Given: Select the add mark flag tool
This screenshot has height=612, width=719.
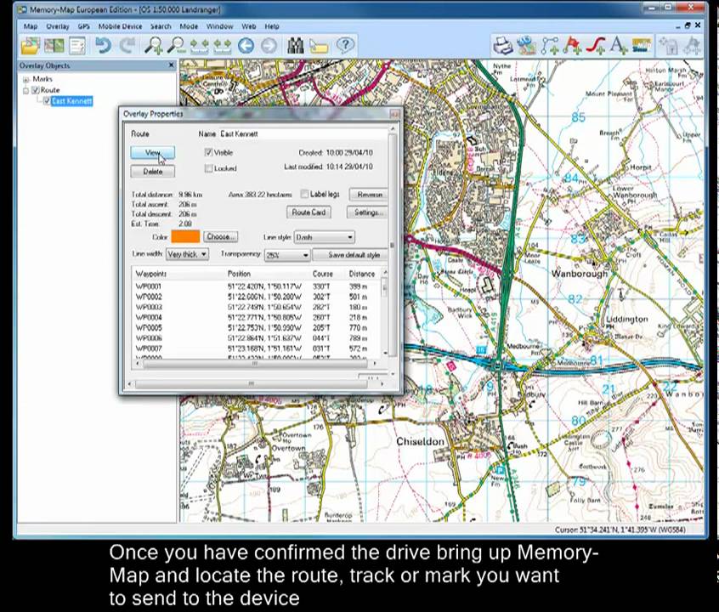Looking at the screenshot, I should [x=572, y=45].
